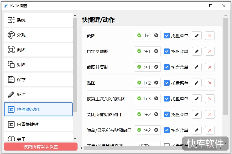Image resolution: width=232 pixels, height=154 pixels.
Task: Clear the hotkey for 自定义截图 row
Action: pyautogui.click(x=156, y=51)
